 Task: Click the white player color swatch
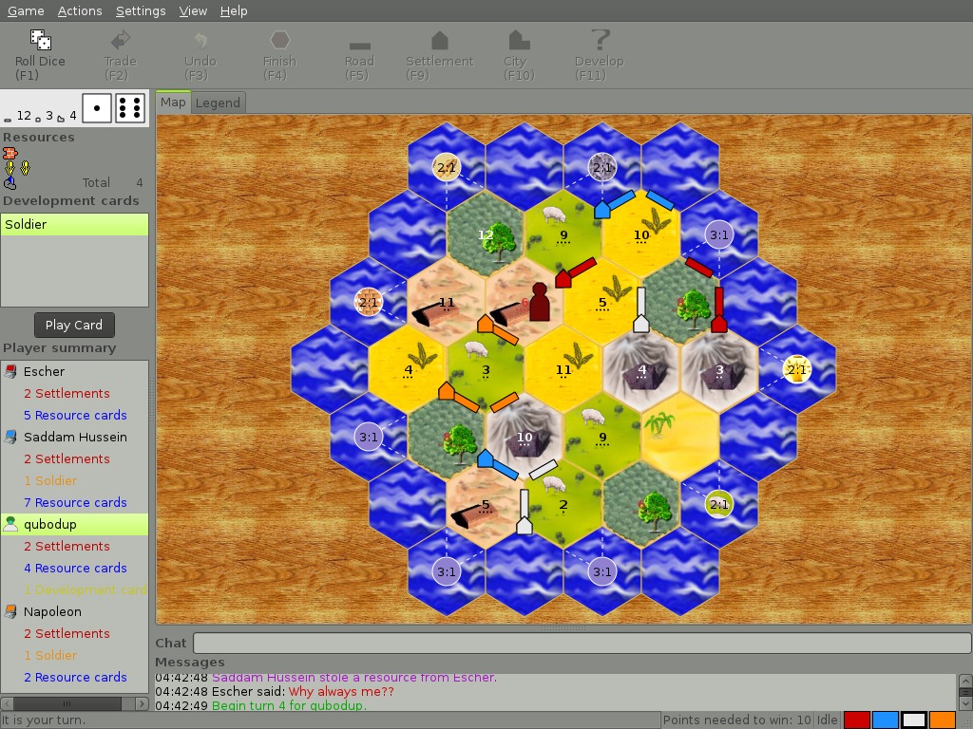913,720
